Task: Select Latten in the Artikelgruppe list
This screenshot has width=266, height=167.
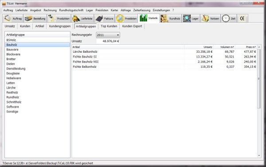Action: (37, 83)
